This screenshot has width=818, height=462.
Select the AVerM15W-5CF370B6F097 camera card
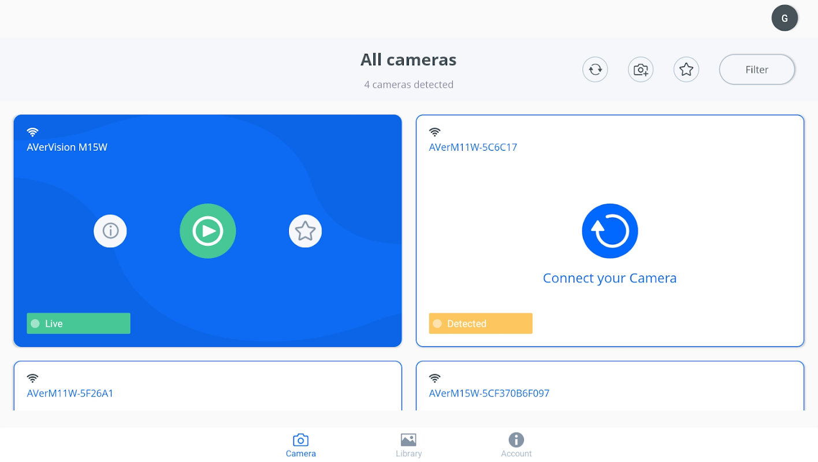click(x=610, y=386)
